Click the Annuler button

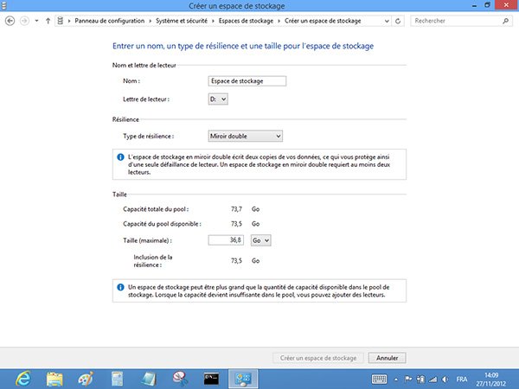coord(387,358)
